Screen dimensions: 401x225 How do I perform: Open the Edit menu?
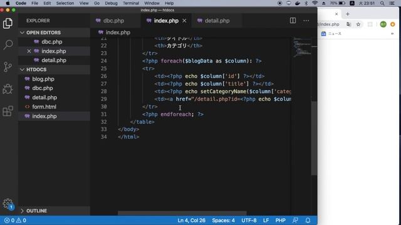click(x=47, y=3)
